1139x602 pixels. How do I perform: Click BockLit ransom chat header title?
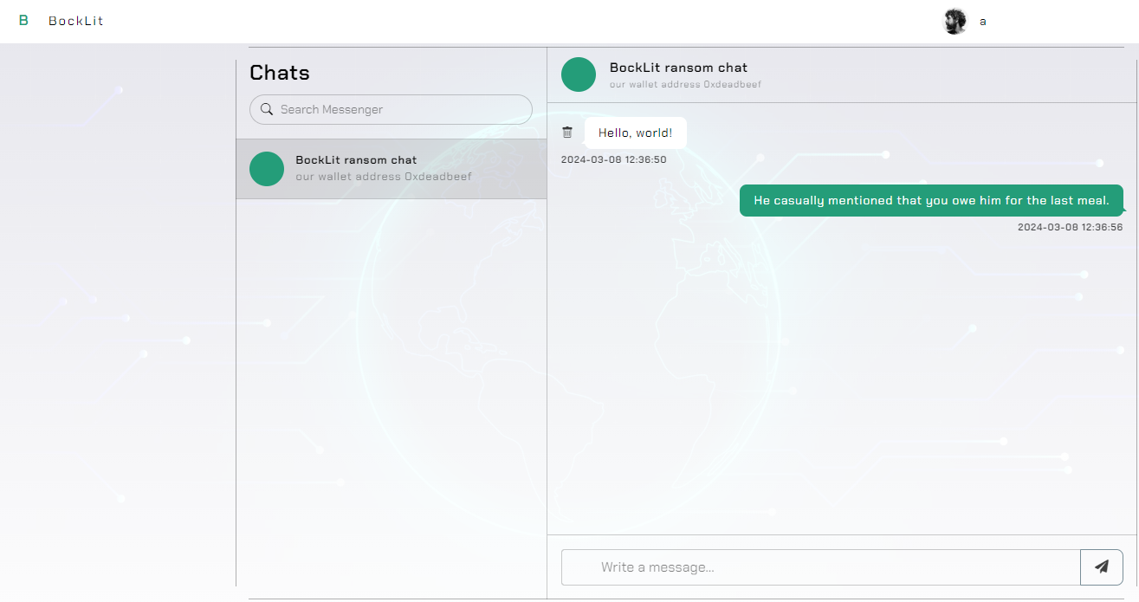[x=678, y=68]
